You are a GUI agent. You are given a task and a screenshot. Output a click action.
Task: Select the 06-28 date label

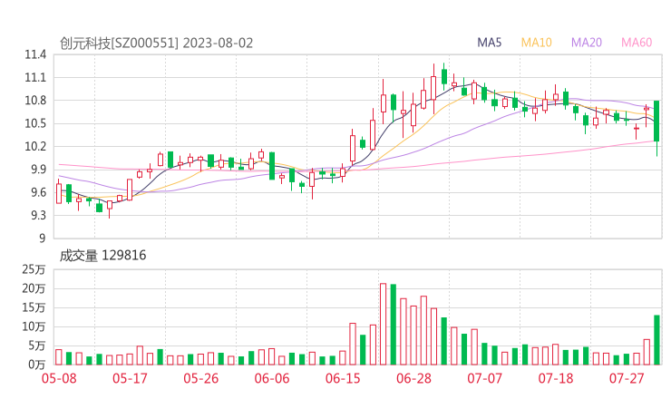pos(413,378)
